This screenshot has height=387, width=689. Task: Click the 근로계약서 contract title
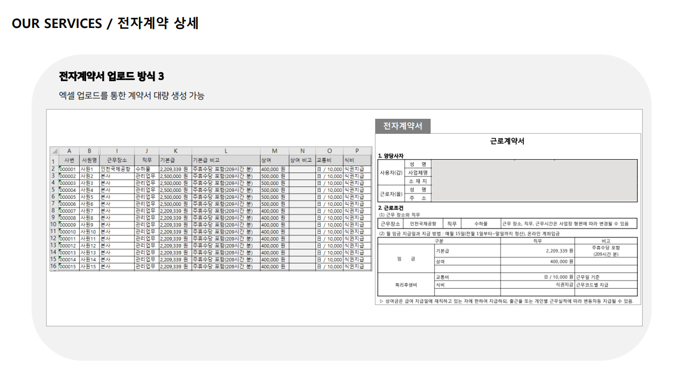pos(507,141)
